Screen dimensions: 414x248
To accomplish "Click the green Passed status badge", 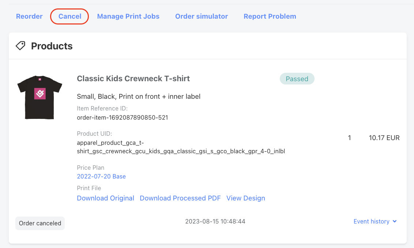I will point(297,79).
